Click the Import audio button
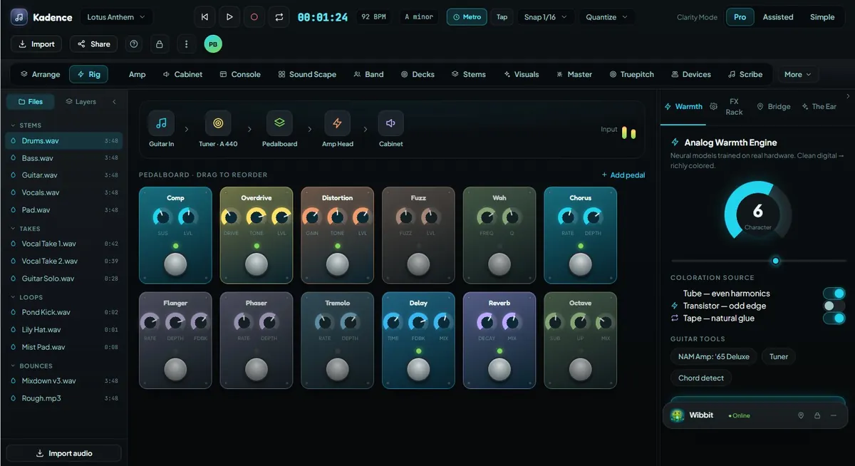The height and width of the screenshot is (466, 855). (x=64, y=453)
